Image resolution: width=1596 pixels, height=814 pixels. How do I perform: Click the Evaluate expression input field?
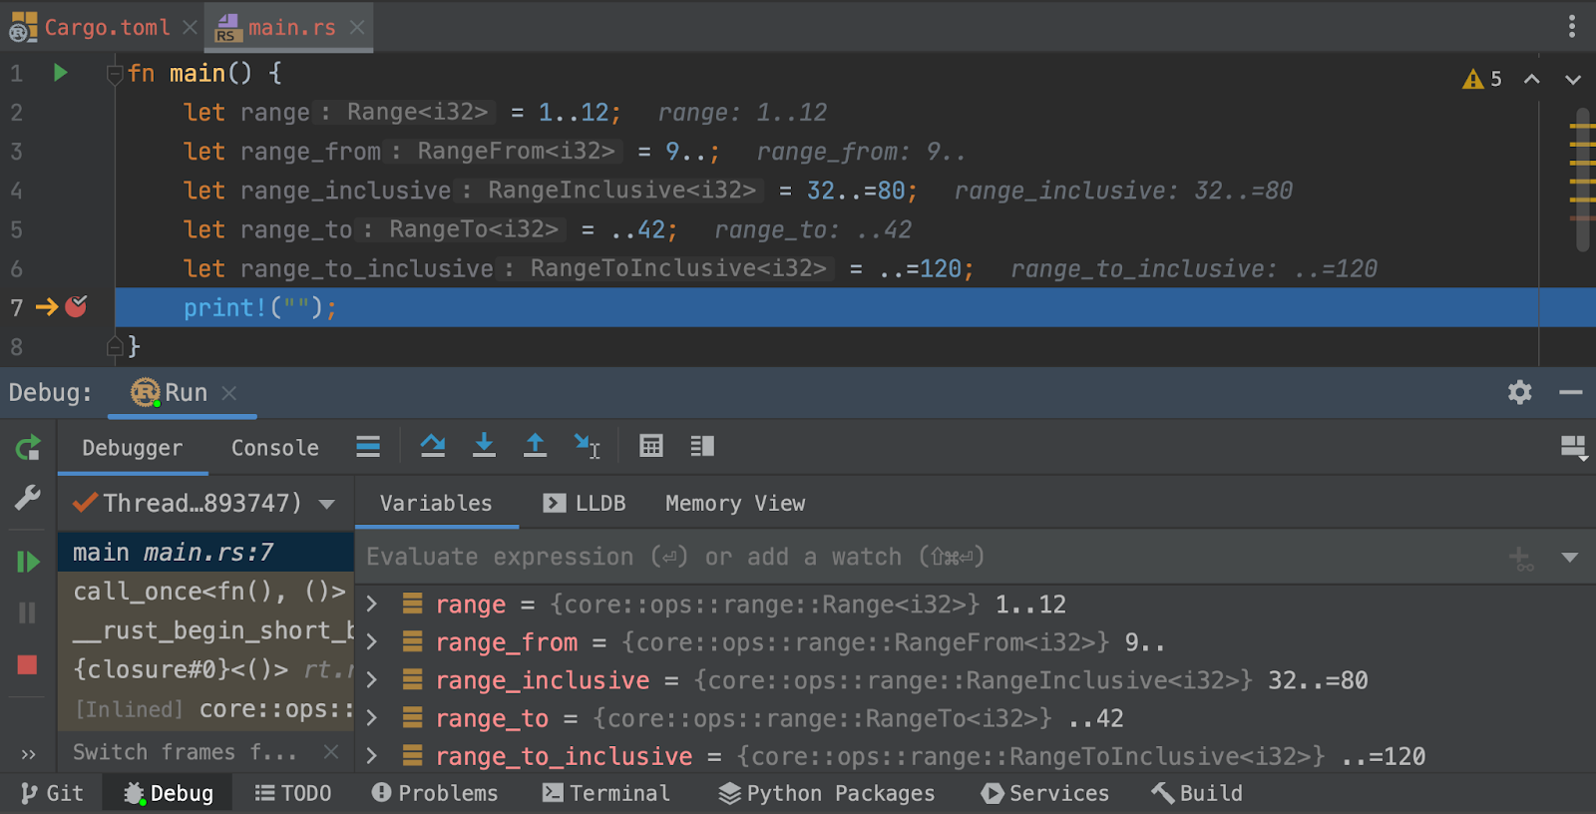pos(928,557)
